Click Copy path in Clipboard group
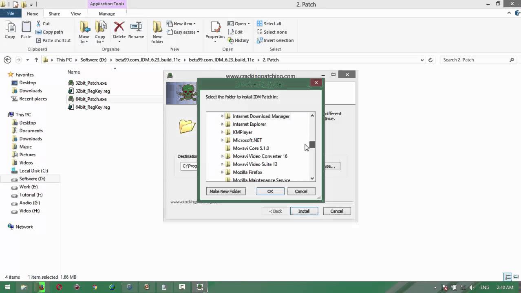The height and width of the screenshot is (293, 521). (49, 32)
